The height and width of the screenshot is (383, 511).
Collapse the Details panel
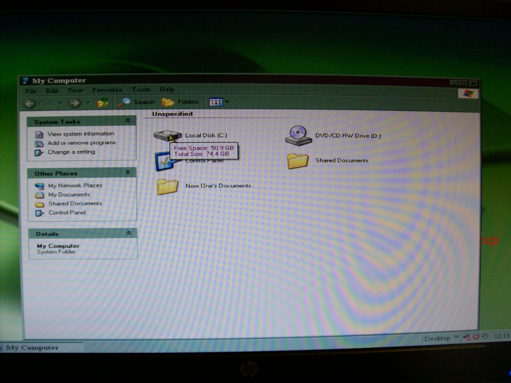(129, 233)
